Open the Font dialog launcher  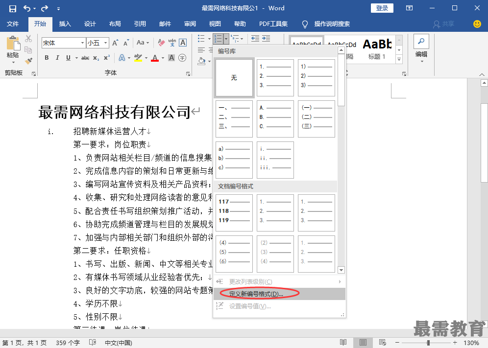(188, 74)
